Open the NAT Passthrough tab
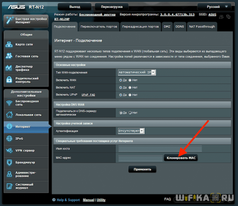 point(202,27)
